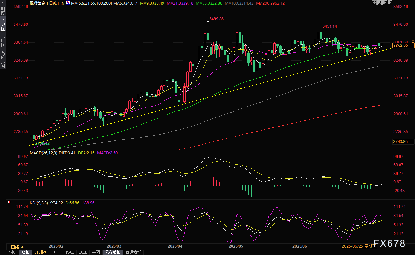The image size is (415, 255).
Task: Click the 3499.83 high price marker
Action: [x=216, y=19]
